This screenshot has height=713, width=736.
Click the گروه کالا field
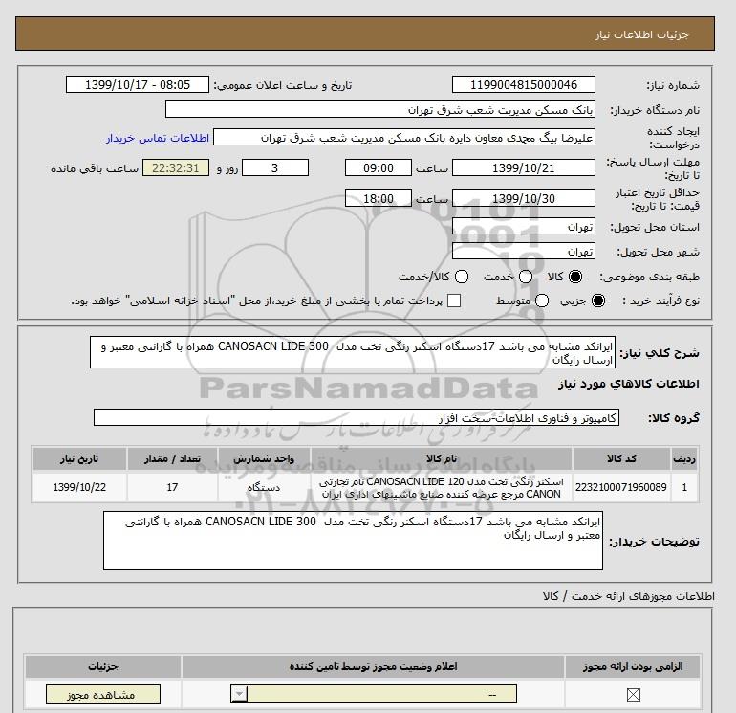tap(357, 418)
